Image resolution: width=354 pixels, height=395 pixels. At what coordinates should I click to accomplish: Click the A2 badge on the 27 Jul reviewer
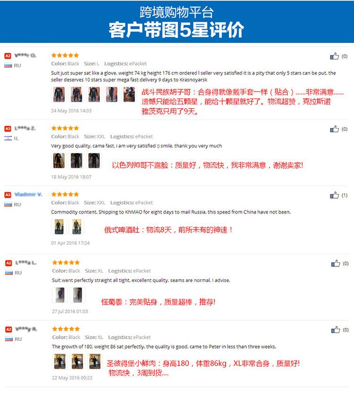(x=8, y=263)
